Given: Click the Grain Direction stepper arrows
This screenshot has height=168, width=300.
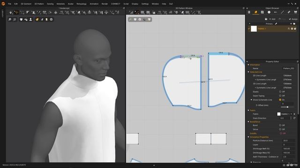Looking at the screenshot, I should click(291, 118).
